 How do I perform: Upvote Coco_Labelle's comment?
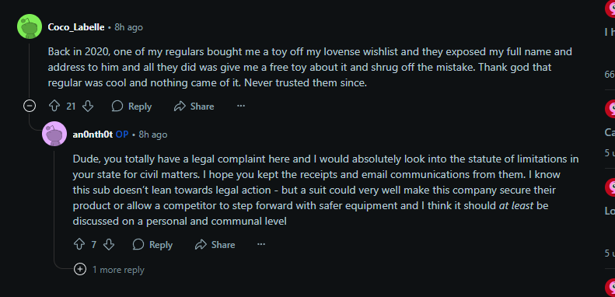(x=54, y=106)
